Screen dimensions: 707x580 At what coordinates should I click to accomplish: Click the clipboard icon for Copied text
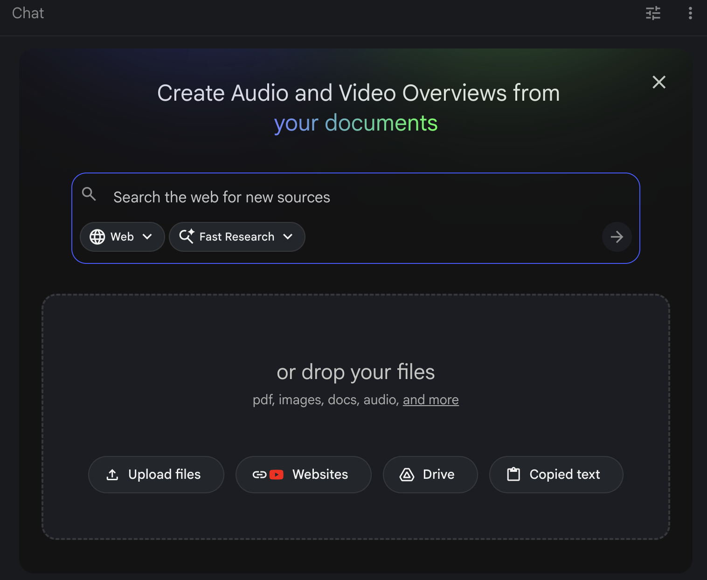(x=513, y=475)
